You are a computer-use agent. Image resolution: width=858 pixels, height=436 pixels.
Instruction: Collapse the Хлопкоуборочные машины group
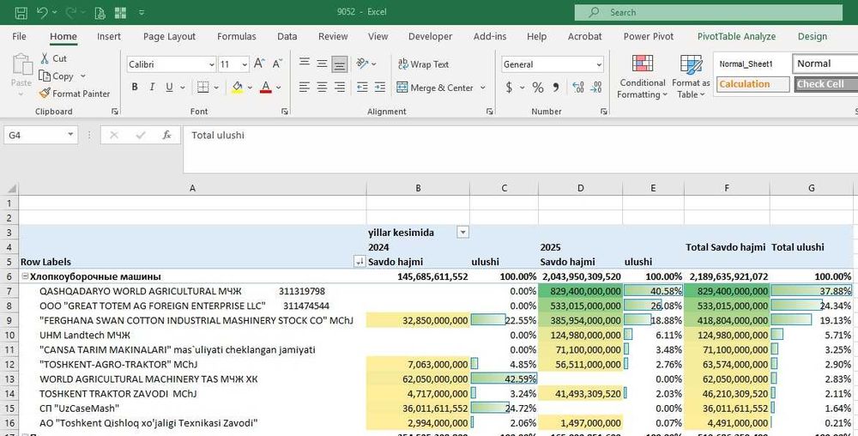25,277
